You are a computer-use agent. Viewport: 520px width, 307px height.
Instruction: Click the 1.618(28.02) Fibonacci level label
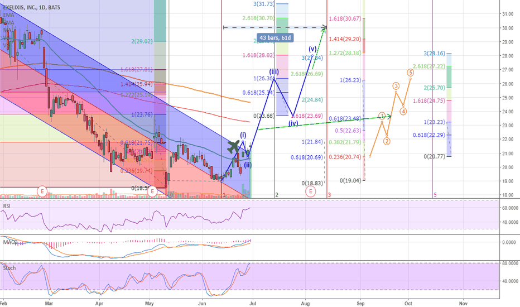[258, 55]
